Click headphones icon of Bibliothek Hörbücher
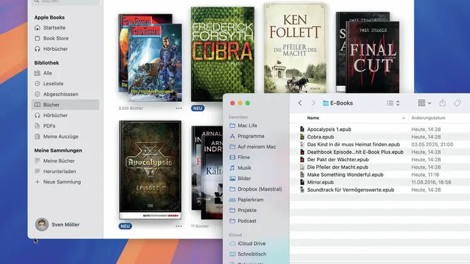Screen dimensions: 470x264 (37, 115)
